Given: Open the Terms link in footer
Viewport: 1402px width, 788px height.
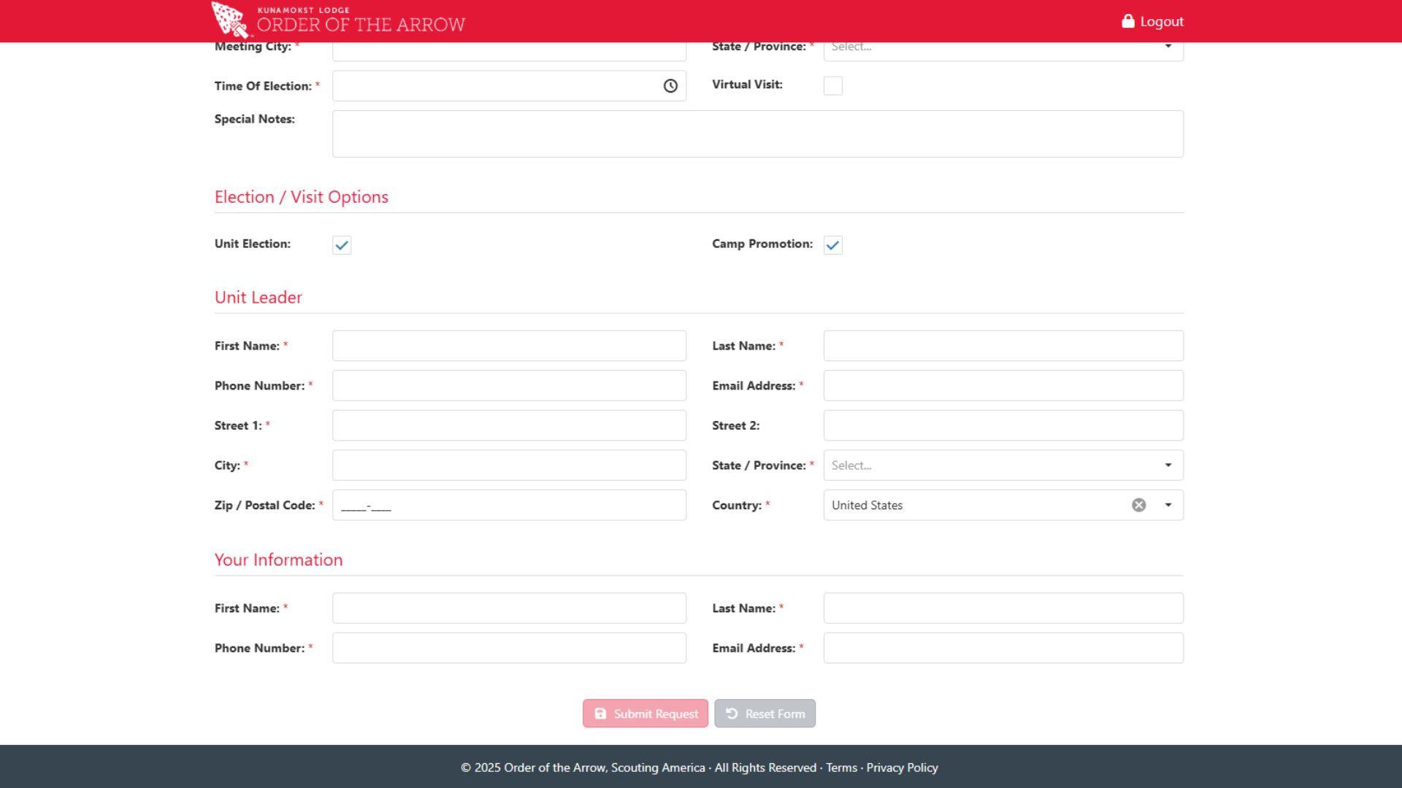Looking at the screenshot, I should pos(841,768).
